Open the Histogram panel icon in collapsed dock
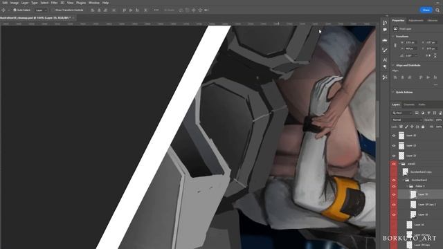Viewport: 443px width, 249px height. click(x=385, y=40)
